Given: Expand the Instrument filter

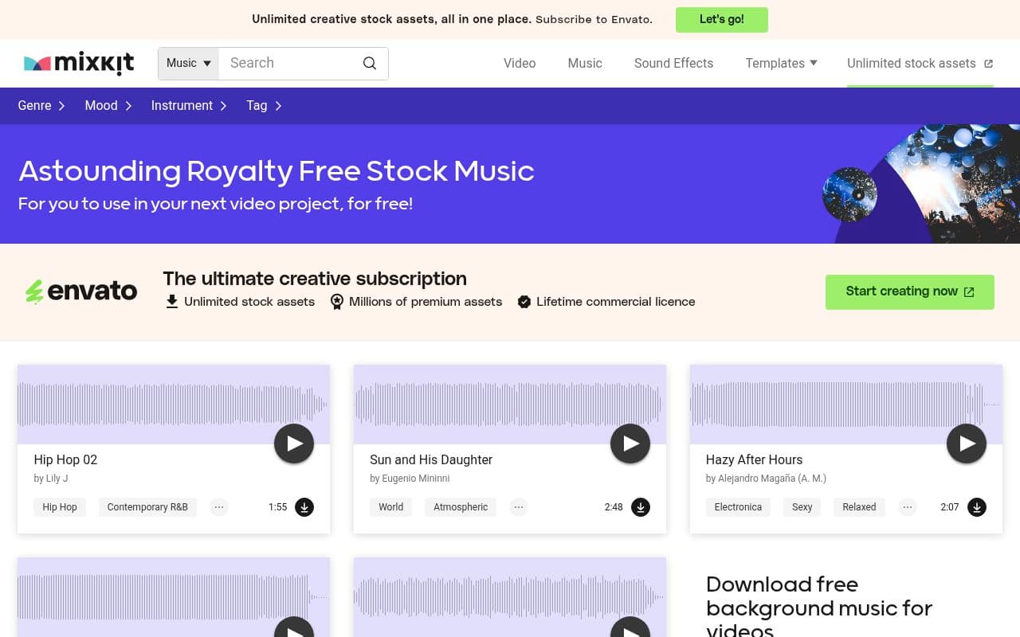Looking at the screenshot, I should tap(189, 106).
